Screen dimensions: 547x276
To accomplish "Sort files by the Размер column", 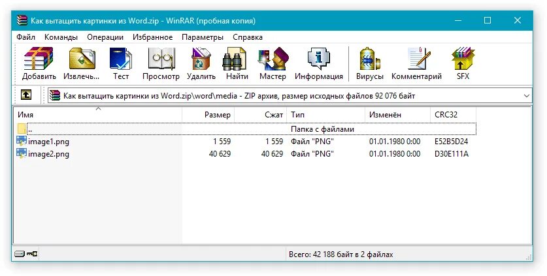I will point(208,115).
